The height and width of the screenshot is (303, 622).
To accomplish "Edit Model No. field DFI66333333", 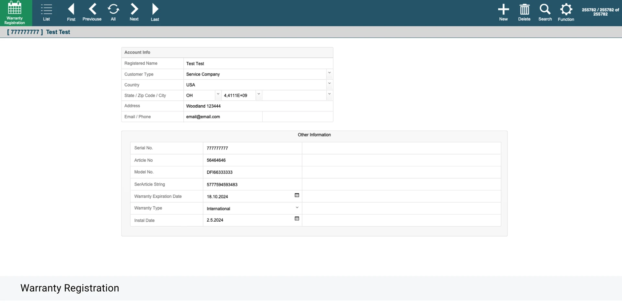I will pyautogui.click(x=252, y=172).
